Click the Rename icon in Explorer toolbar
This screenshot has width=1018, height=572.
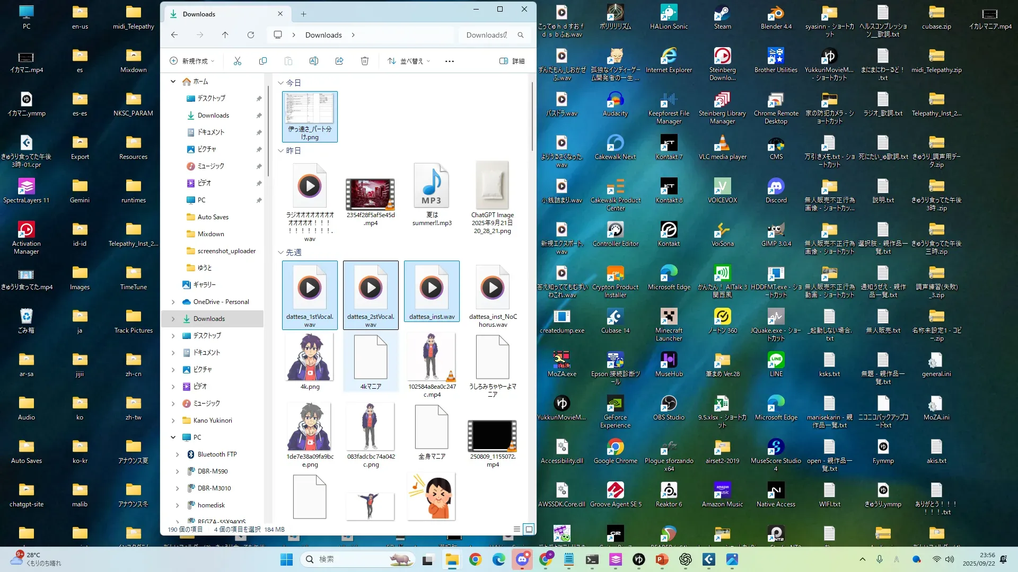313,61
